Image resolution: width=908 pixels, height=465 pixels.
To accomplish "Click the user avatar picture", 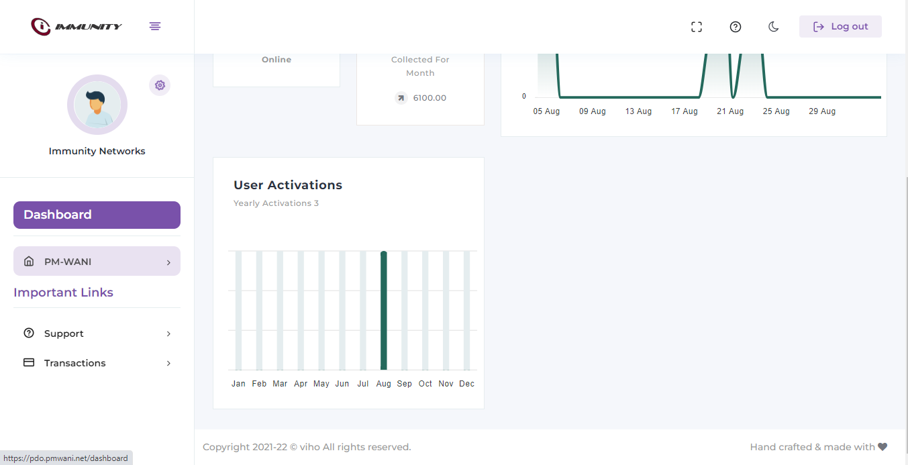I will pos(97,105).
